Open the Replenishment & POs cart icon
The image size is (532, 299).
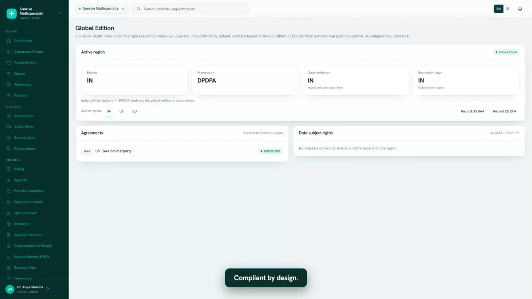pyautogui.click(x=9, y=257)
